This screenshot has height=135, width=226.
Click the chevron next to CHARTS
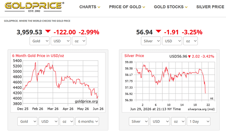click(99, 7)
